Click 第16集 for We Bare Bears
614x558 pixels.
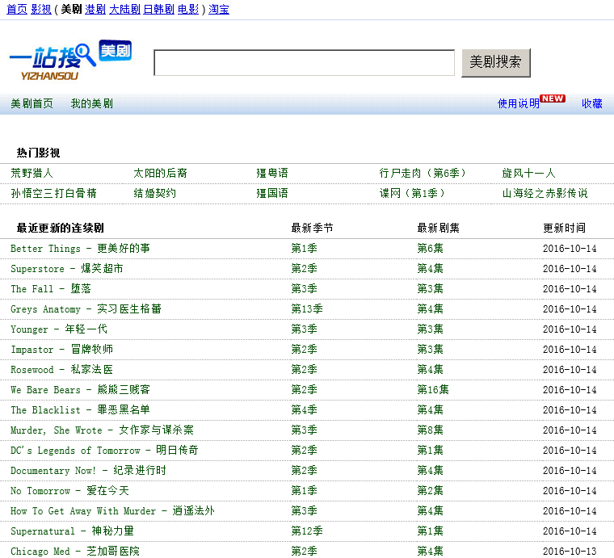click(433, 390)
